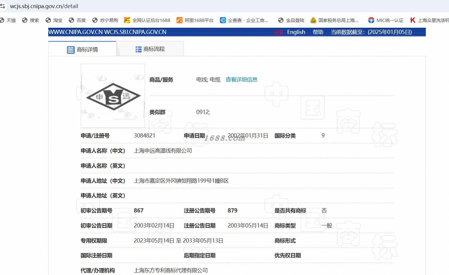Select agency name 上海东方专利商标代理有限公司
This screenshot has height=275, width=449.
(171, 270)
